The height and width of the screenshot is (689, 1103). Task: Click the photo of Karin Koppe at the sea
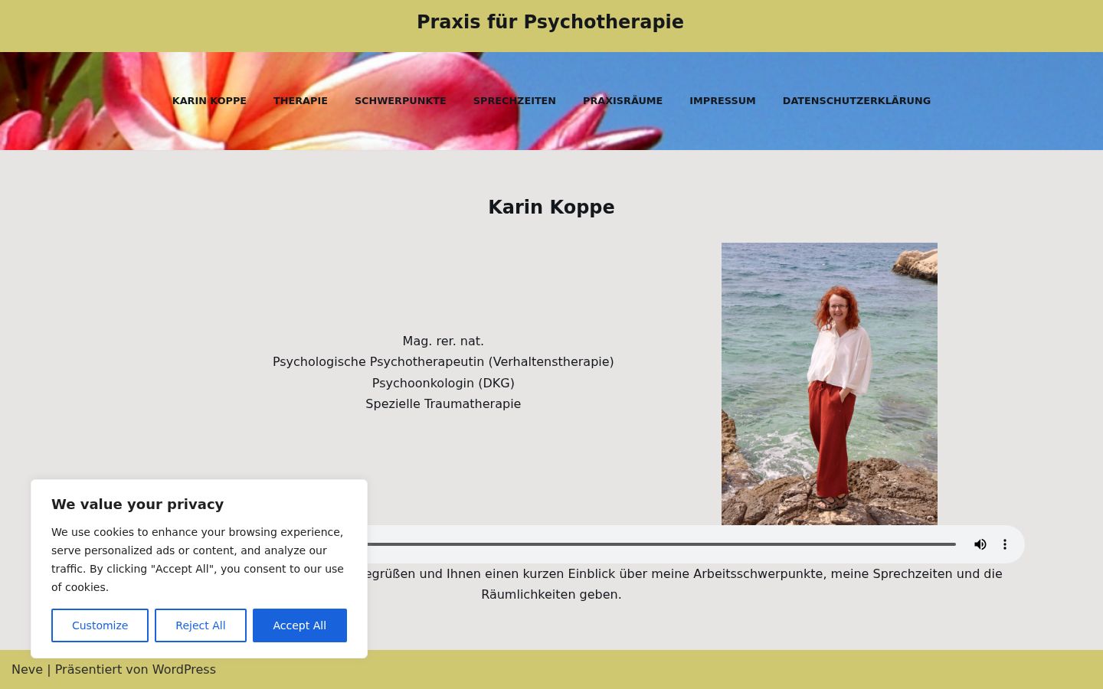click(830, 384)
